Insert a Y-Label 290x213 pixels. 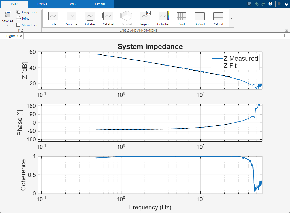108,18
